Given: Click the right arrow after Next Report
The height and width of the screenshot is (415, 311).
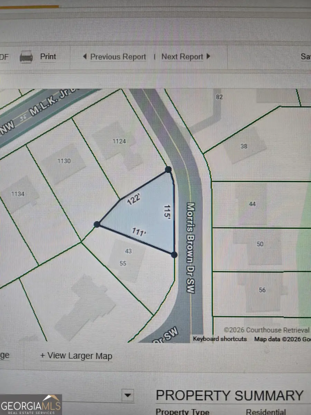Looking at the screenshot, I should point(208,56).
